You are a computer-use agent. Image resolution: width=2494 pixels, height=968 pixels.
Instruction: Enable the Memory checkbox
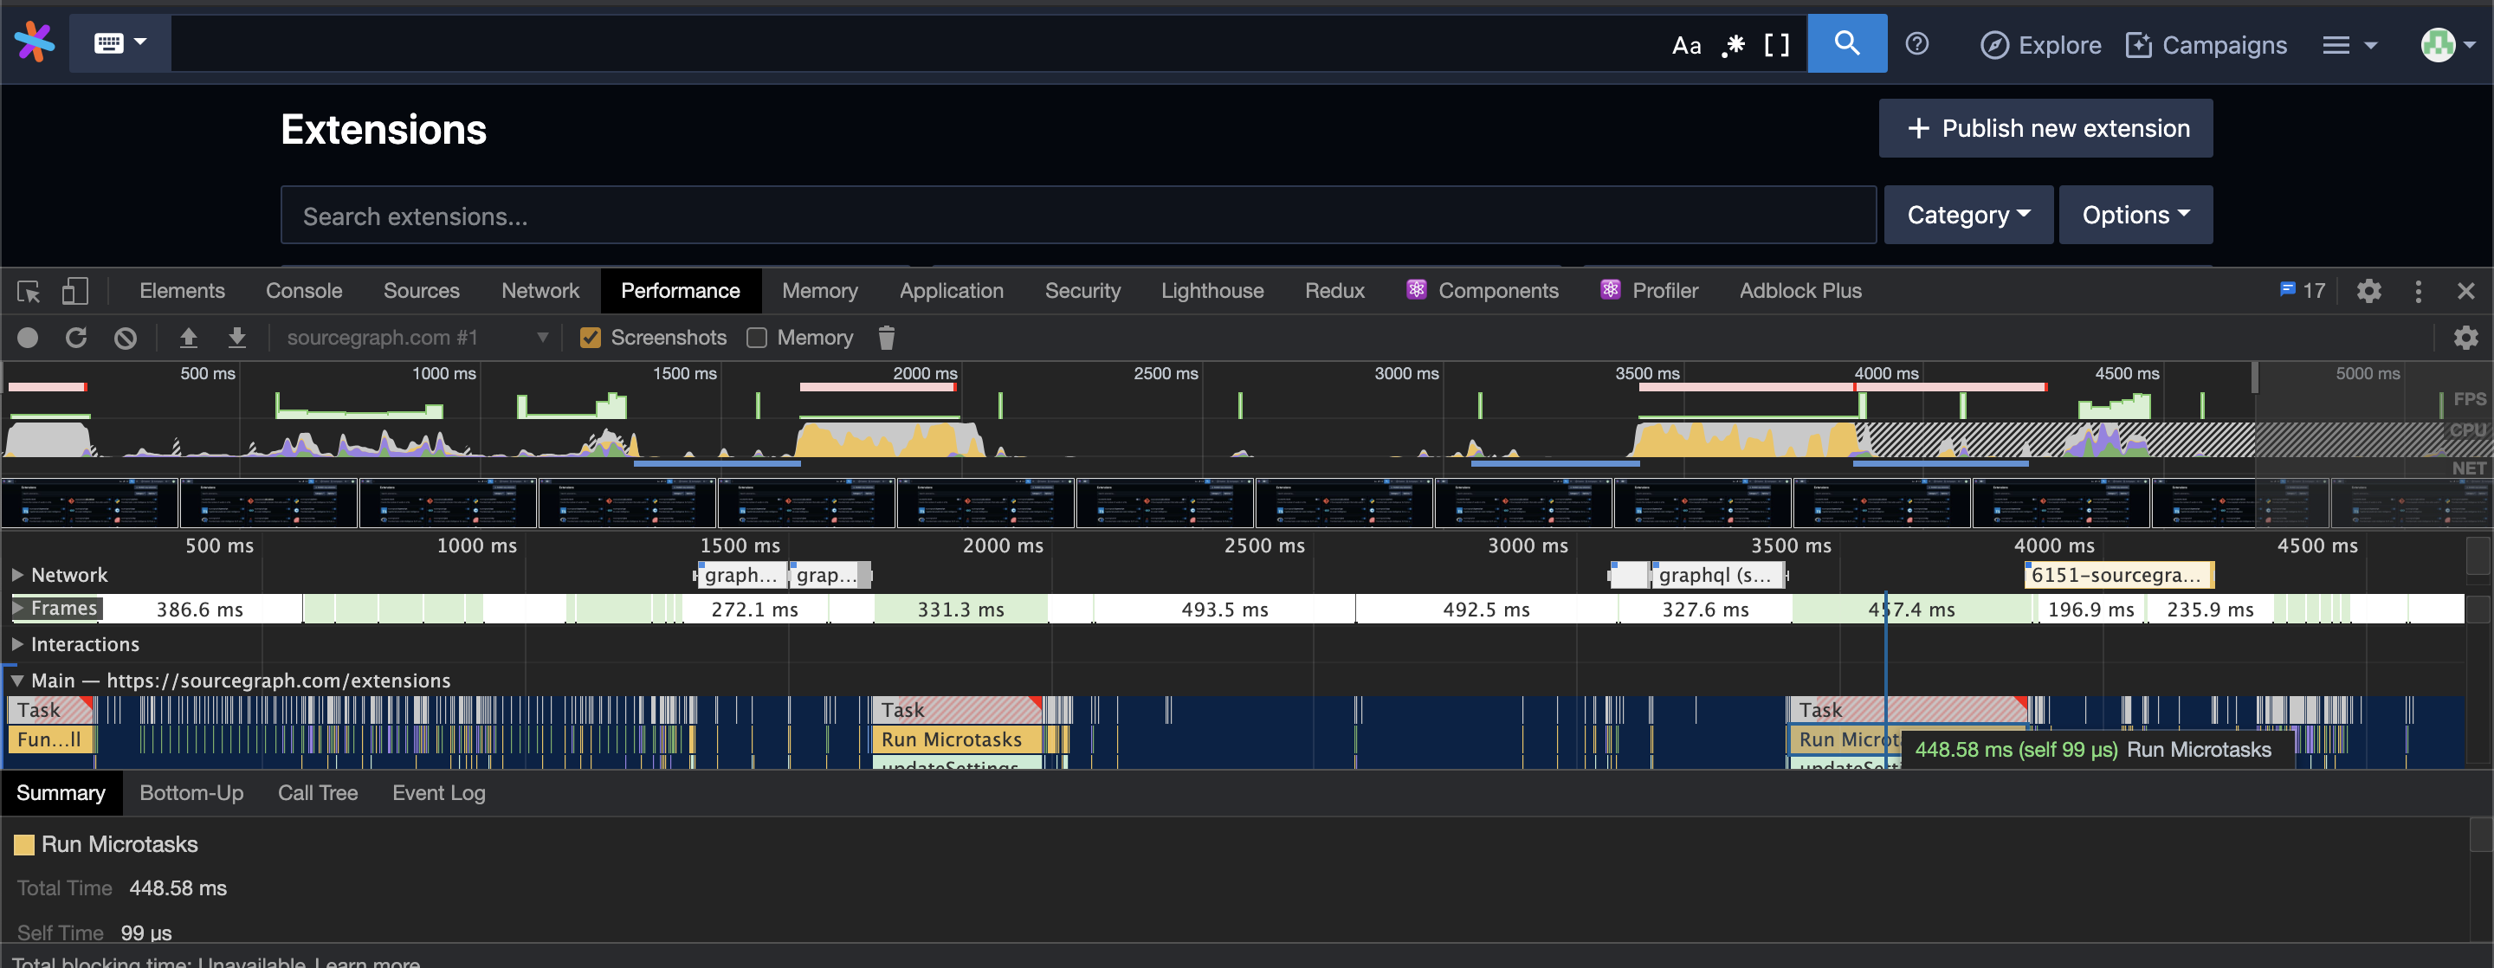click(757, 337)
